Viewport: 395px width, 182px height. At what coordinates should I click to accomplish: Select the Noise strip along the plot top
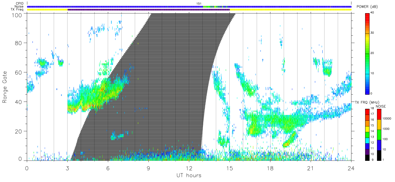(x=189, y=6)
